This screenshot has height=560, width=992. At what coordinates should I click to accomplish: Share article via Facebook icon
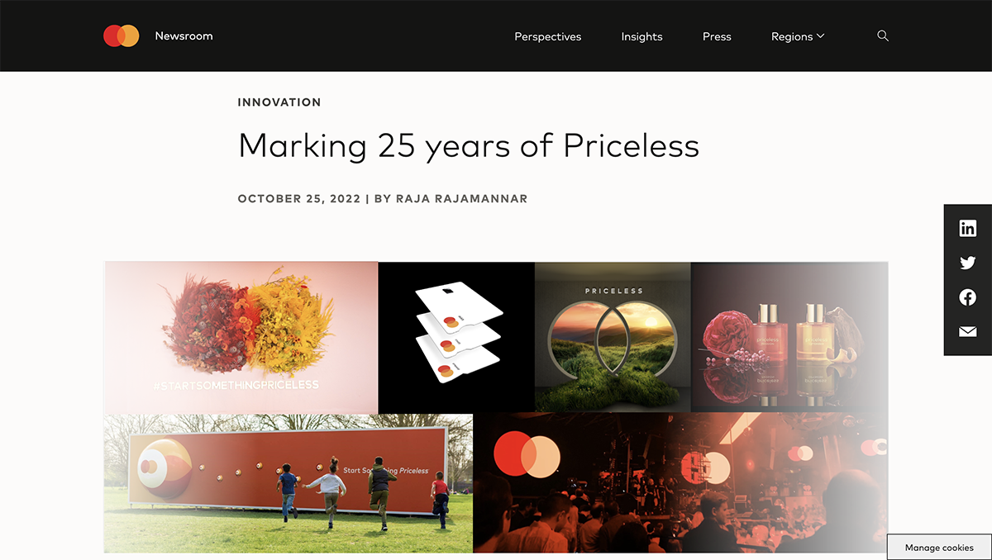(967, 297)
